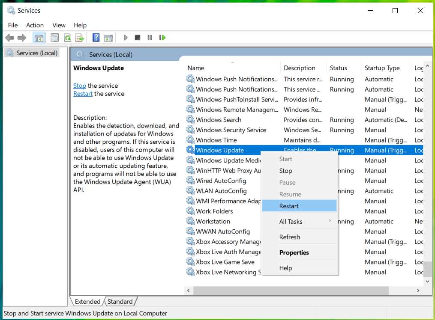Switch to the Standard tab

point(120,302)
